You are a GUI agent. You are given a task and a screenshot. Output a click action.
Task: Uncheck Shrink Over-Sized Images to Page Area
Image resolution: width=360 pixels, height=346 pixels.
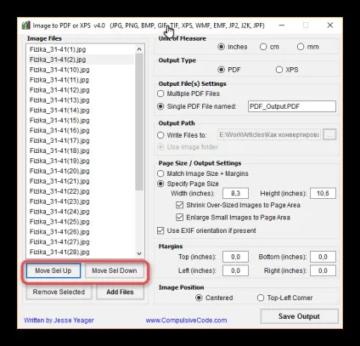pos(179,205)
